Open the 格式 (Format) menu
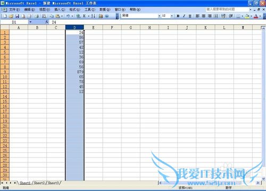Screen dimensions: 266x191 pos(74,10)
